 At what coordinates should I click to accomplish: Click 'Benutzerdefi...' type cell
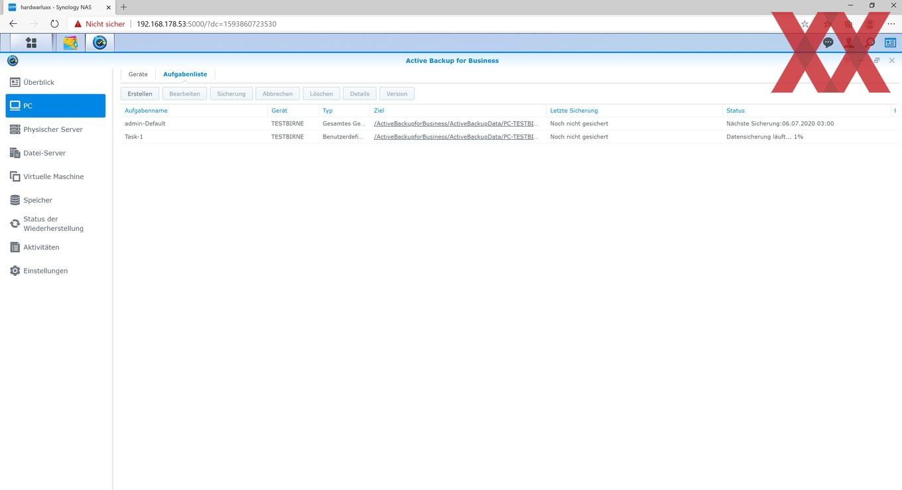coord(343,137)
